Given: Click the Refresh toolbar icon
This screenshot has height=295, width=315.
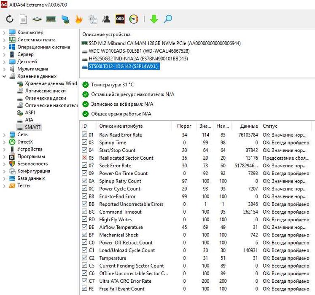Looking at the screenshot, I should click(9, 19).
